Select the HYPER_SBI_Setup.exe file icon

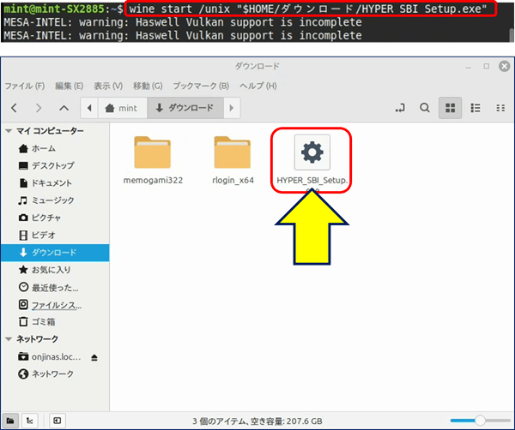click(312, 152)
